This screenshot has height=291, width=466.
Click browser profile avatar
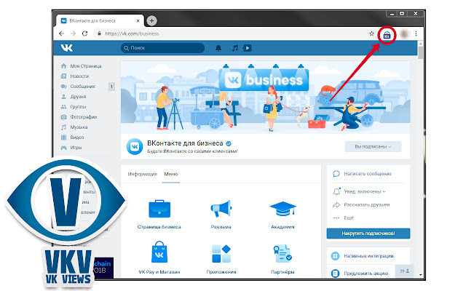404,34
